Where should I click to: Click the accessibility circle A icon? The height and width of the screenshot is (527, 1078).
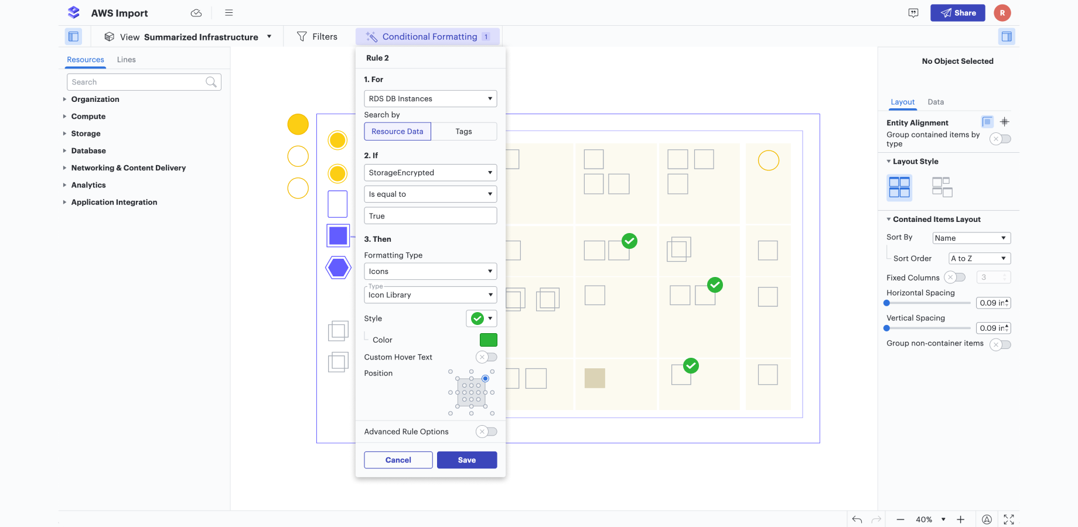click(987, 519)
